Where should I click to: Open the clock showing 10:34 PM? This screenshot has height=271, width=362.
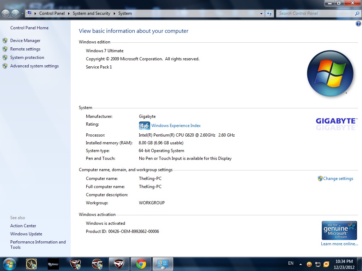click(344, 264)
